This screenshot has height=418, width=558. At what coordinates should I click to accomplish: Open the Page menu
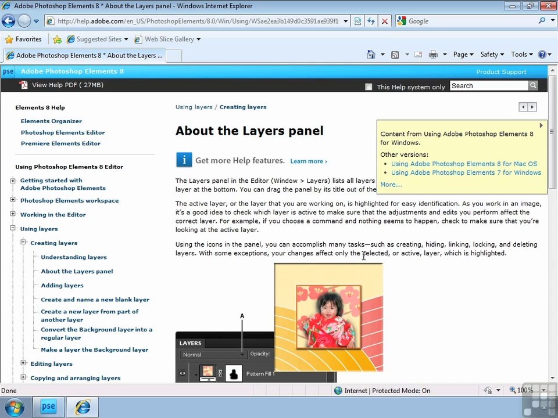coord(463,55)
